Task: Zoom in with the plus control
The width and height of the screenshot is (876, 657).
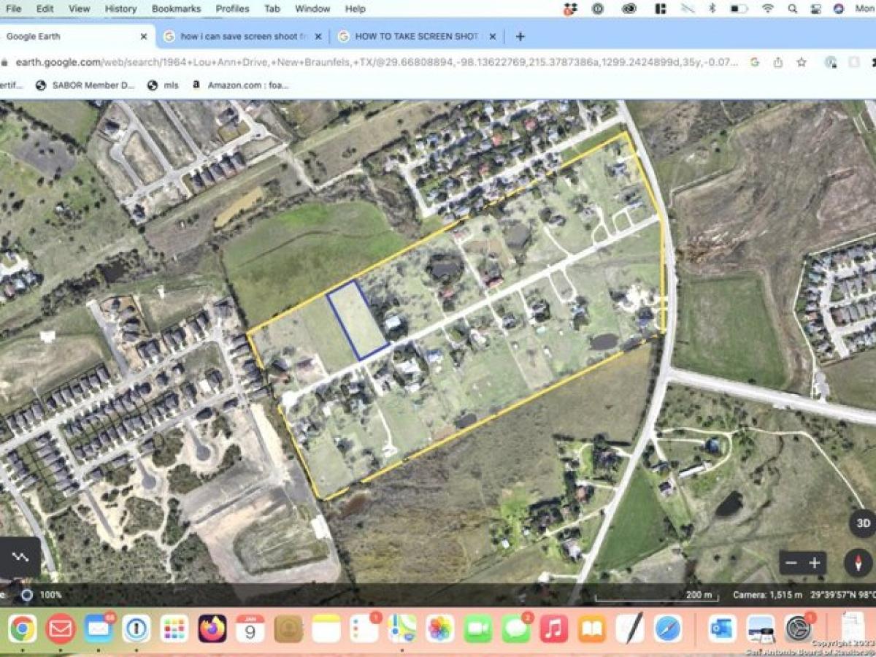Action: click(815, 563)
